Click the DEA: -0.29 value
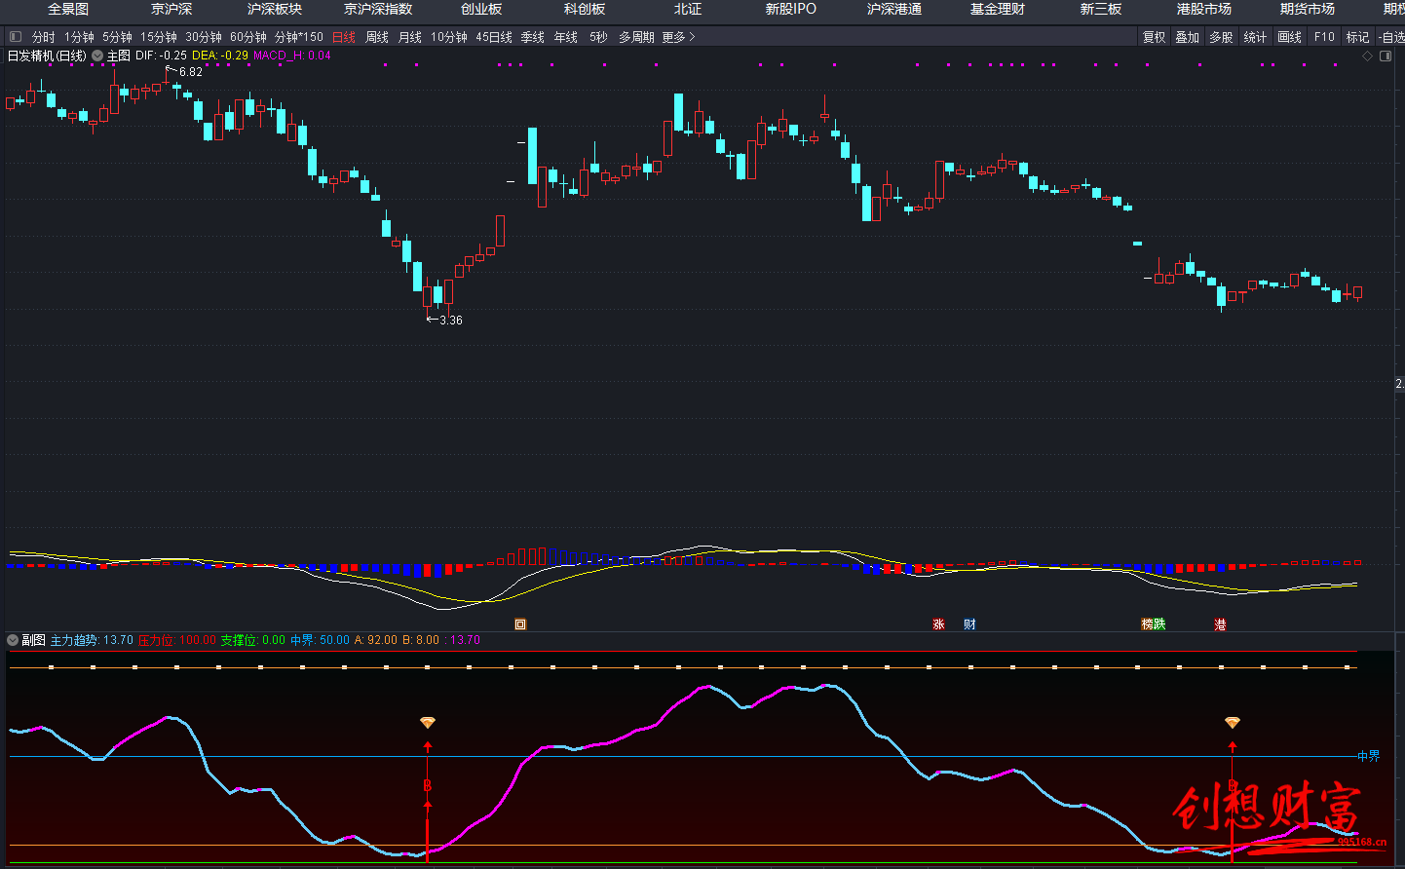1405x869 pixels. click(x=220, y=57)
